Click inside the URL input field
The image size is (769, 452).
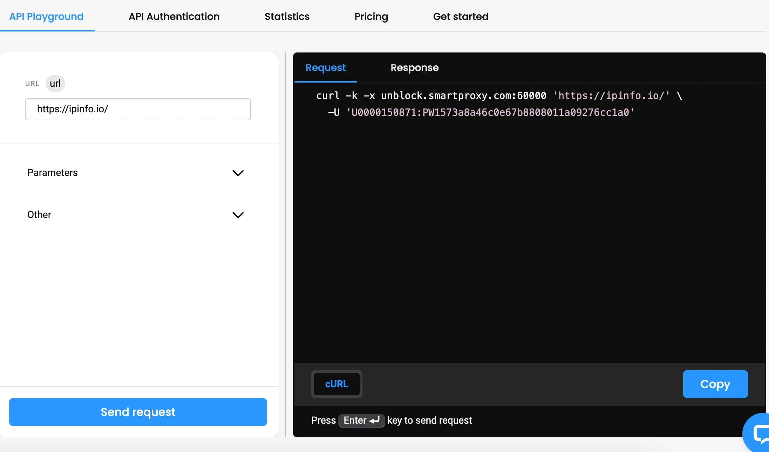click(x=138, y=109)
